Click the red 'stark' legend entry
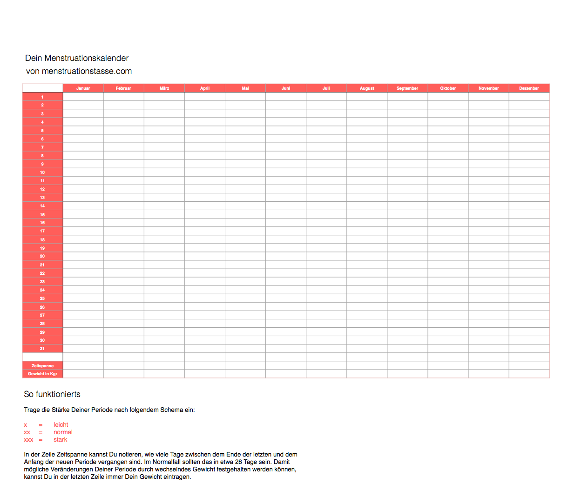Screen dimensions: 568x490 [x=60, y=440]
